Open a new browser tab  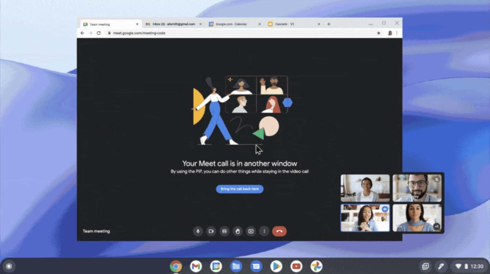329,24
